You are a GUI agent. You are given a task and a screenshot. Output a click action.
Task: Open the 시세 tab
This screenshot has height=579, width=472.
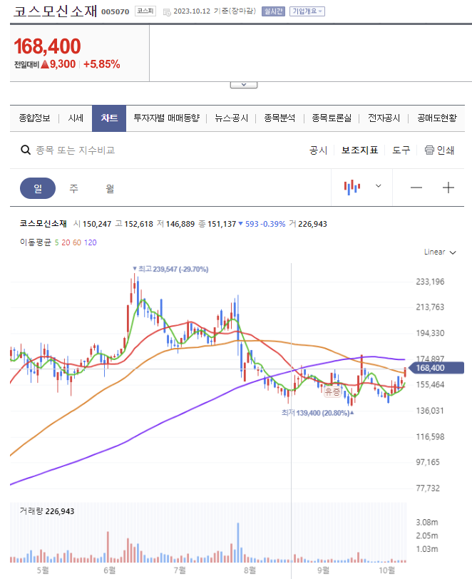(x=76, y=118)
